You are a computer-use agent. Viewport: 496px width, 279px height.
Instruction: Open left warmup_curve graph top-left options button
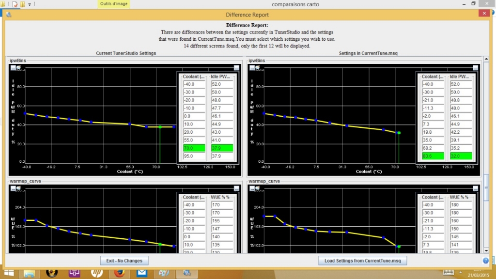[13, 188]
